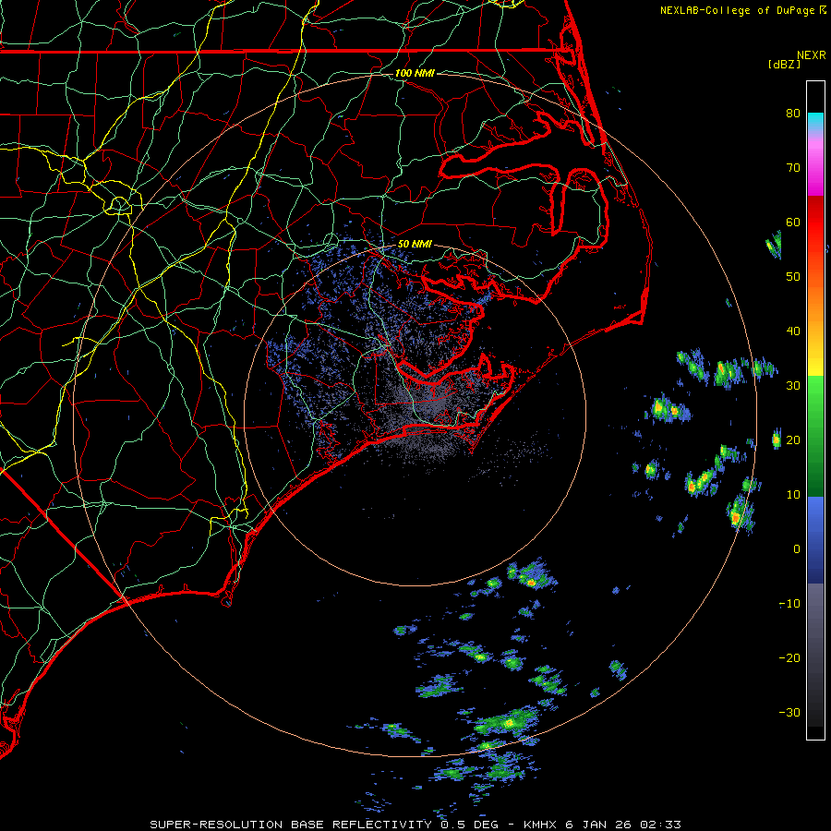Click the "70" dBZ scale value
The height and width of the screenshot is (831, 831).
(793, 167)
